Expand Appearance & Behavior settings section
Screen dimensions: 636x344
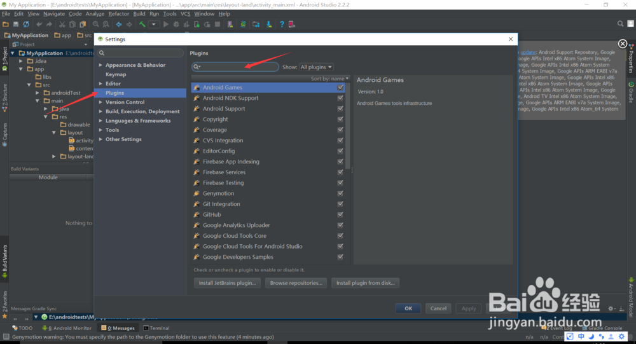(100, 65)
